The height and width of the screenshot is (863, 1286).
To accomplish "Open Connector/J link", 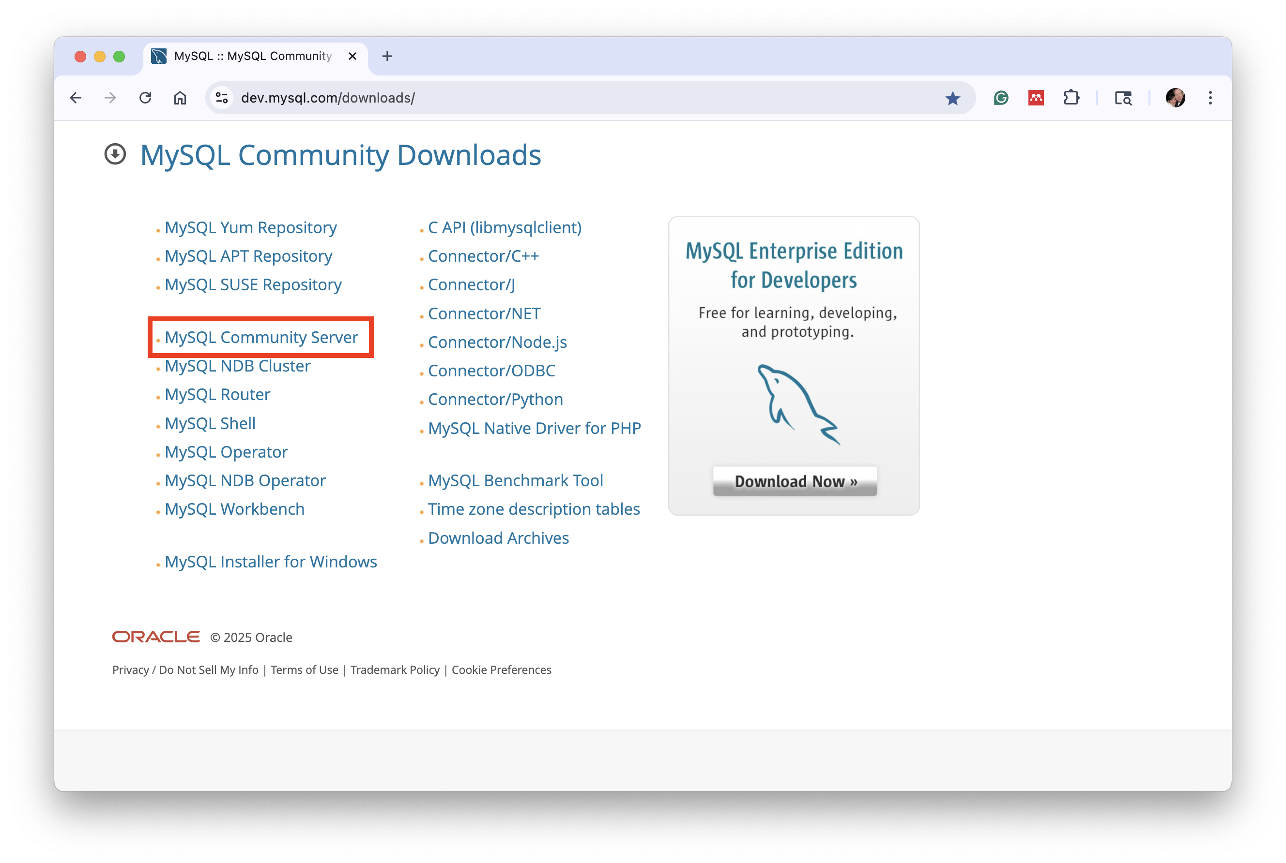I will click(472, 284).
